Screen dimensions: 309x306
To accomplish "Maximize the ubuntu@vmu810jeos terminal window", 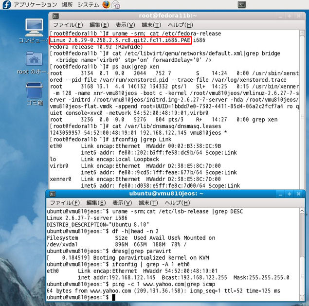I will click(x=290, y=194).
